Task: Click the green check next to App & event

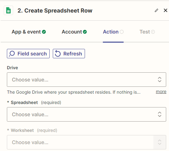Action: [x=44, y=32]
